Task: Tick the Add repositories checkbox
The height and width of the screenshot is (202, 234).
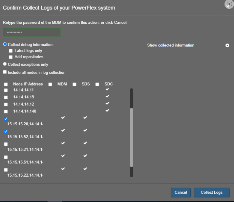Action: pos(11,57)
